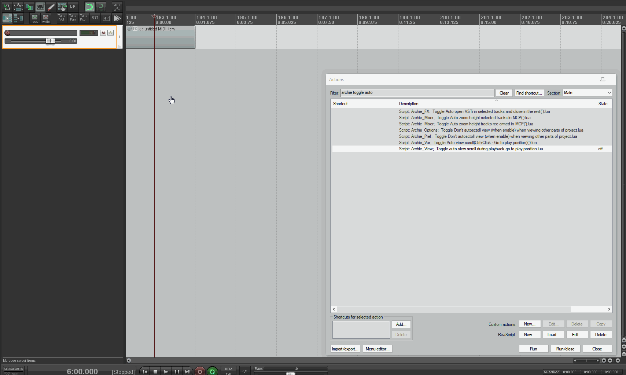Open the Section dropdown showing Main
Image resolution: width=626 pixels, height=375 pixels.
pyautogui.click(x=588, y=93)
